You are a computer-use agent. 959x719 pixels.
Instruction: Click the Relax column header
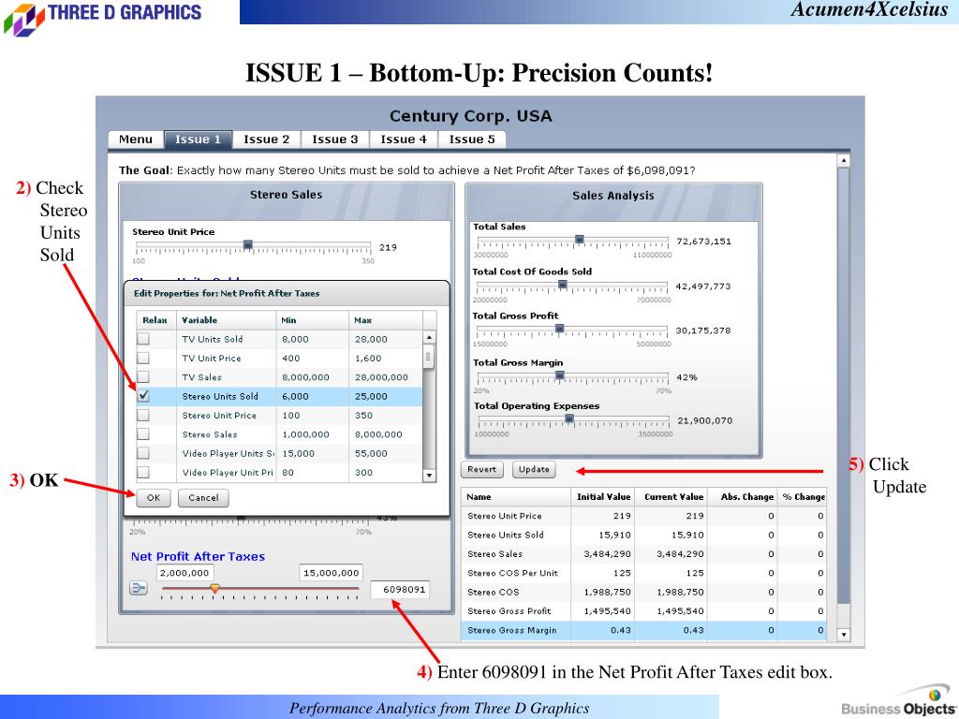tap(156, 320)
